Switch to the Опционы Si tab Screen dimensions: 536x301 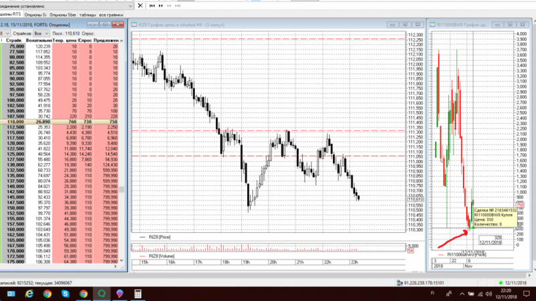tap(36, 15)
